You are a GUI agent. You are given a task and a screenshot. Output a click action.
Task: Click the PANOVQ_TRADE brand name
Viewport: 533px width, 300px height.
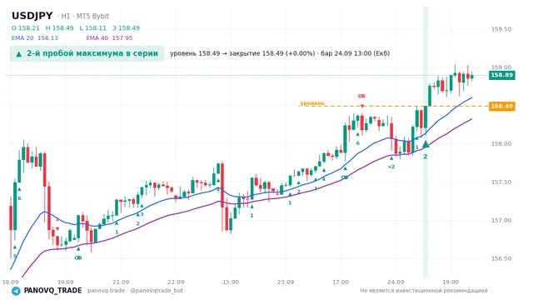point(52,291)
